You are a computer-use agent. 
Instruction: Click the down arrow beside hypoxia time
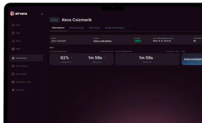pos(104,58)
